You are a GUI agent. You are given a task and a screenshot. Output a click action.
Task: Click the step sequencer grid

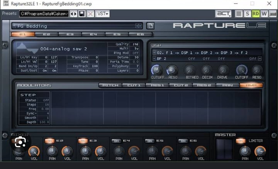tap(155, 108)
